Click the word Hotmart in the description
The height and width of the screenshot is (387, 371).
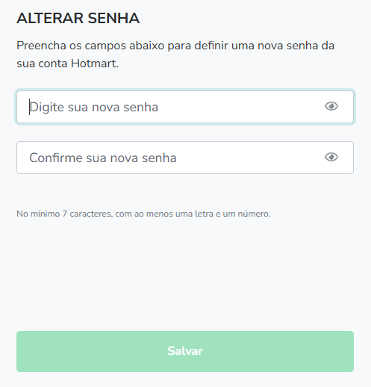(95, 64)
